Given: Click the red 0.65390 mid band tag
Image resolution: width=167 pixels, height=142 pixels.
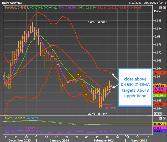Looking at the screenshot, I should [159, 92].
